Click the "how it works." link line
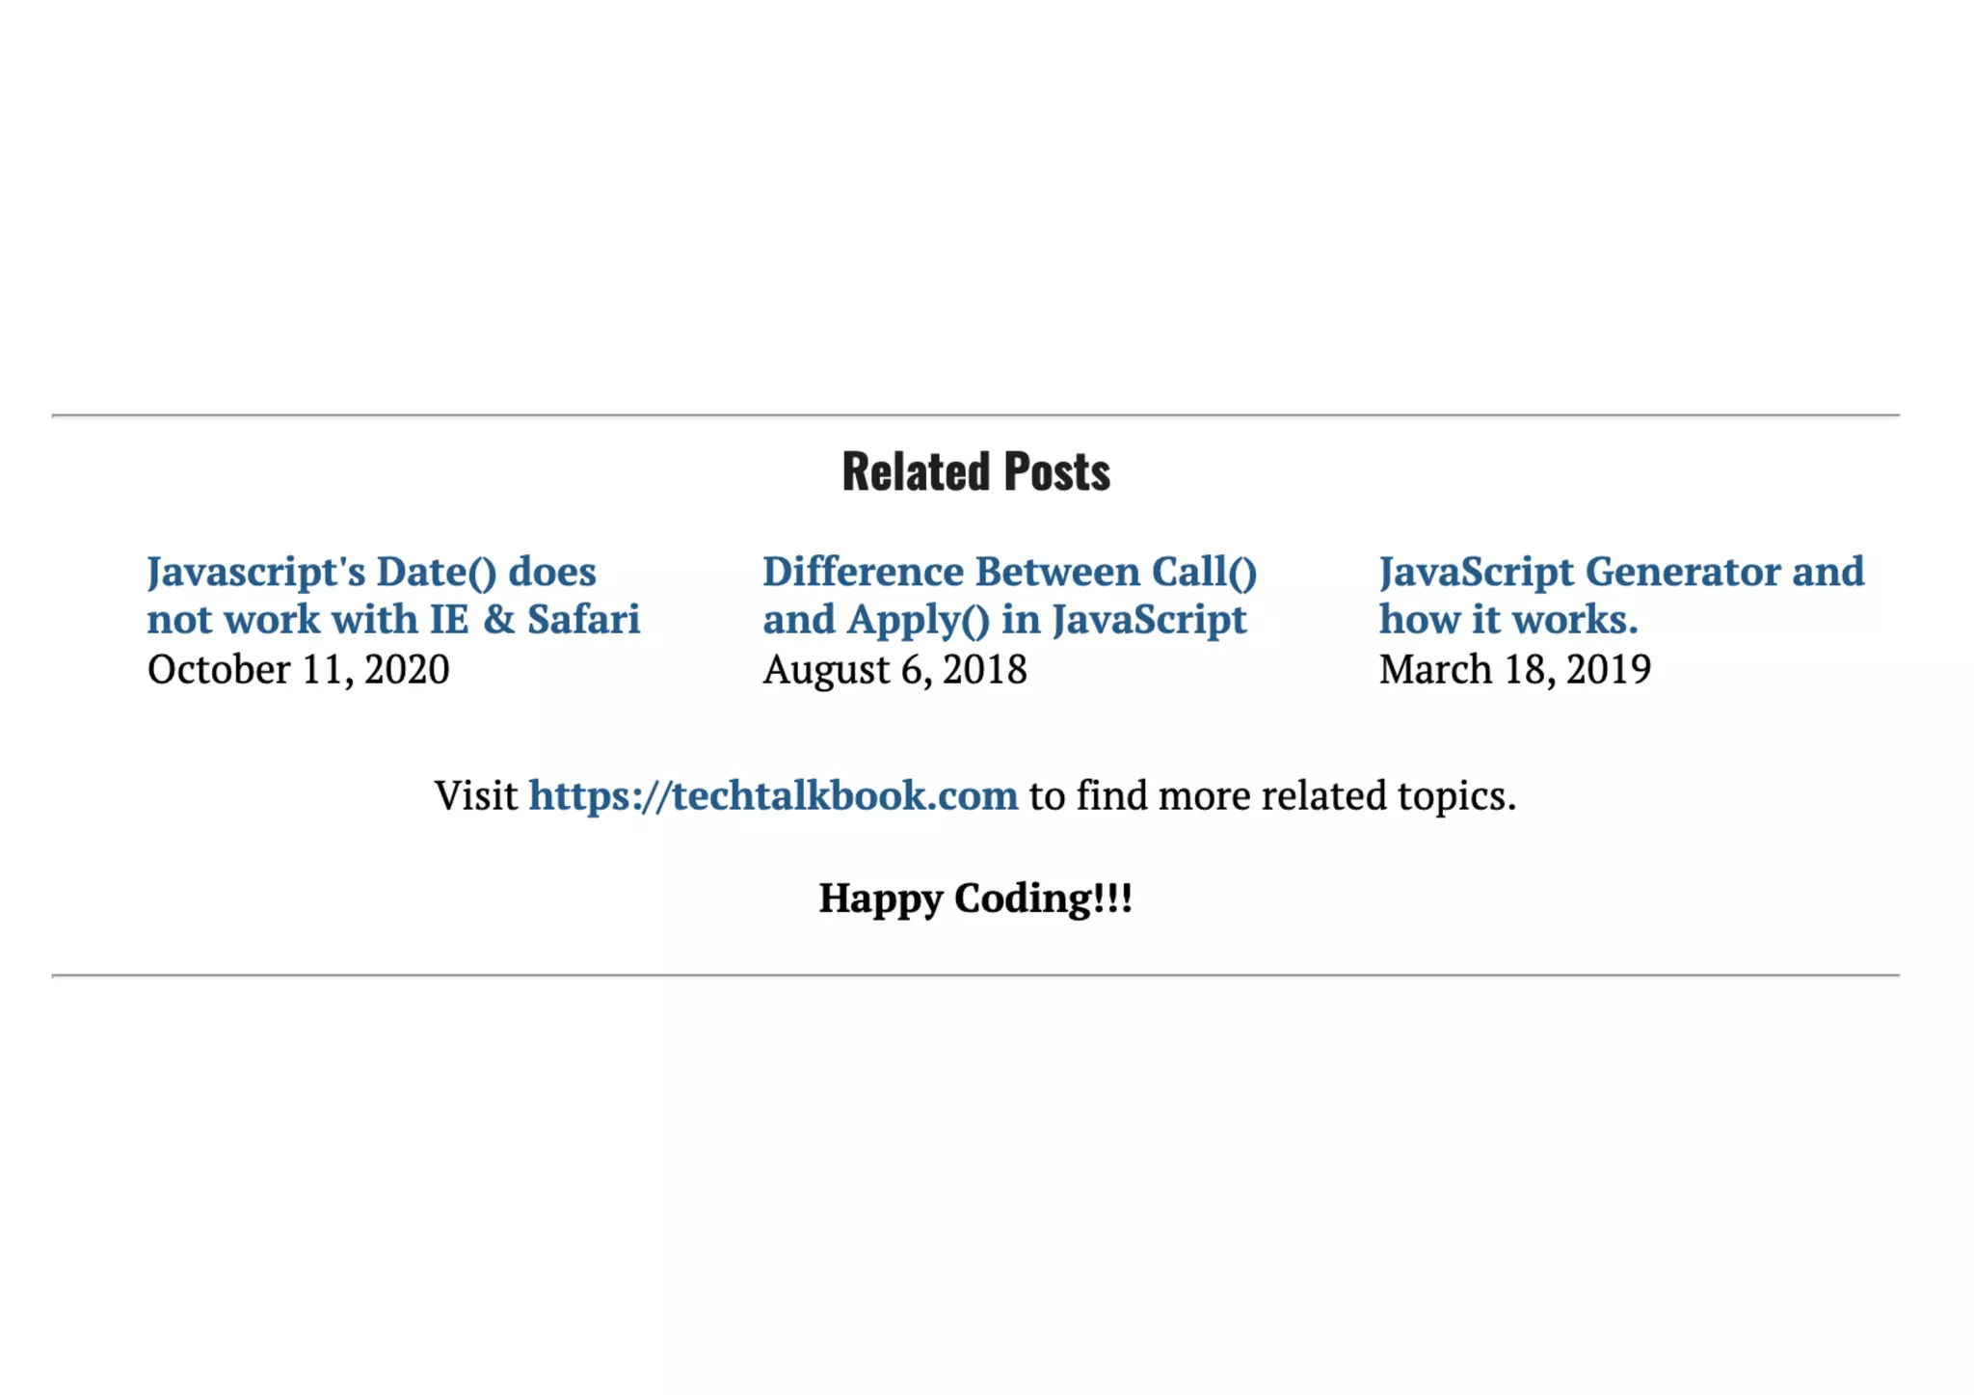The height and width of the screenshot is (1395, 1974). (1508, 620)
